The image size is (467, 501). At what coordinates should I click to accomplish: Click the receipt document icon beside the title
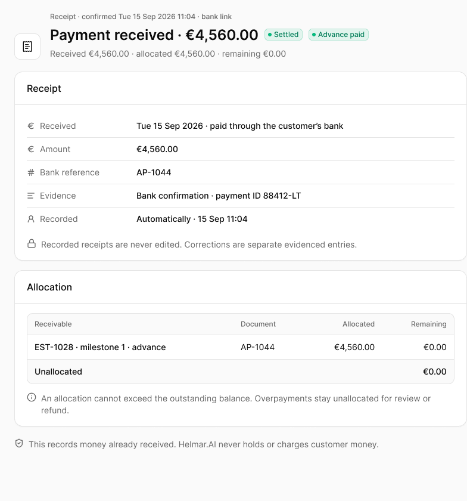click(x=27, y=47)
